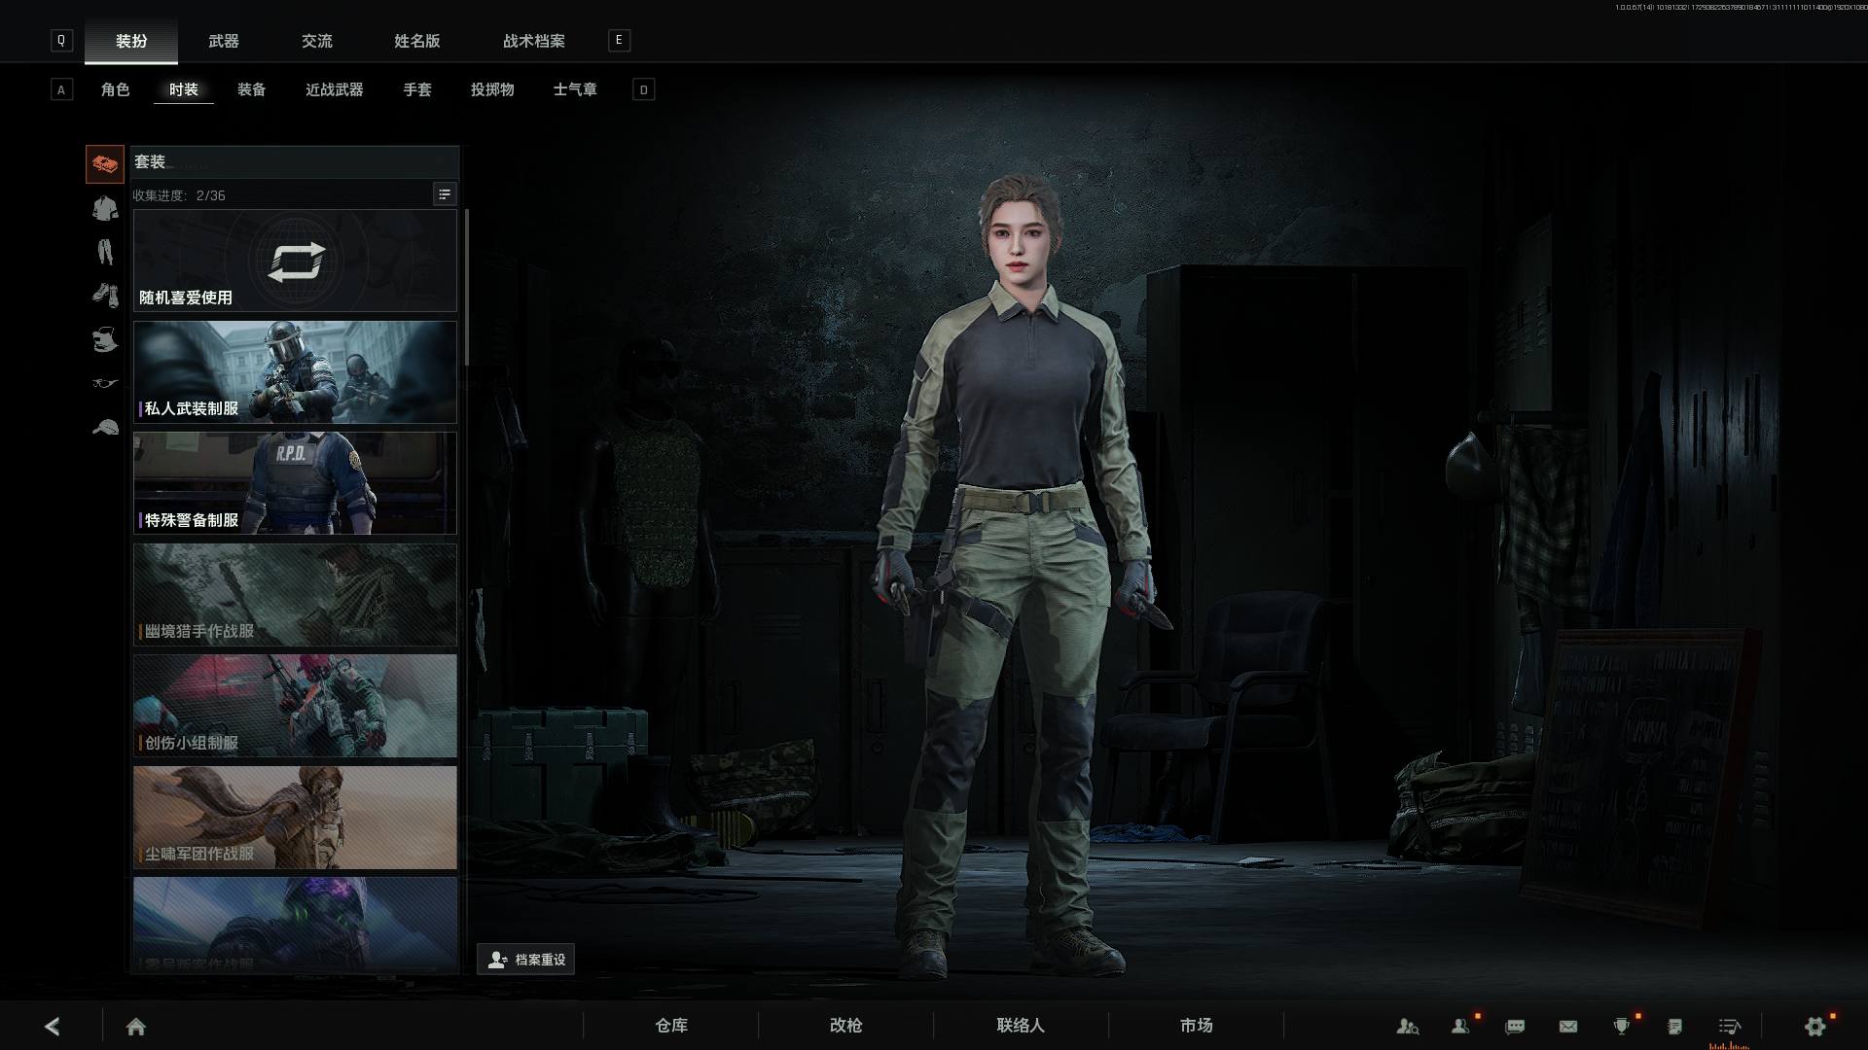Viewport: 1868px width, 1050px height.
Task: Select the 特殊警备制服 outfit
Action: pos(295,483)
